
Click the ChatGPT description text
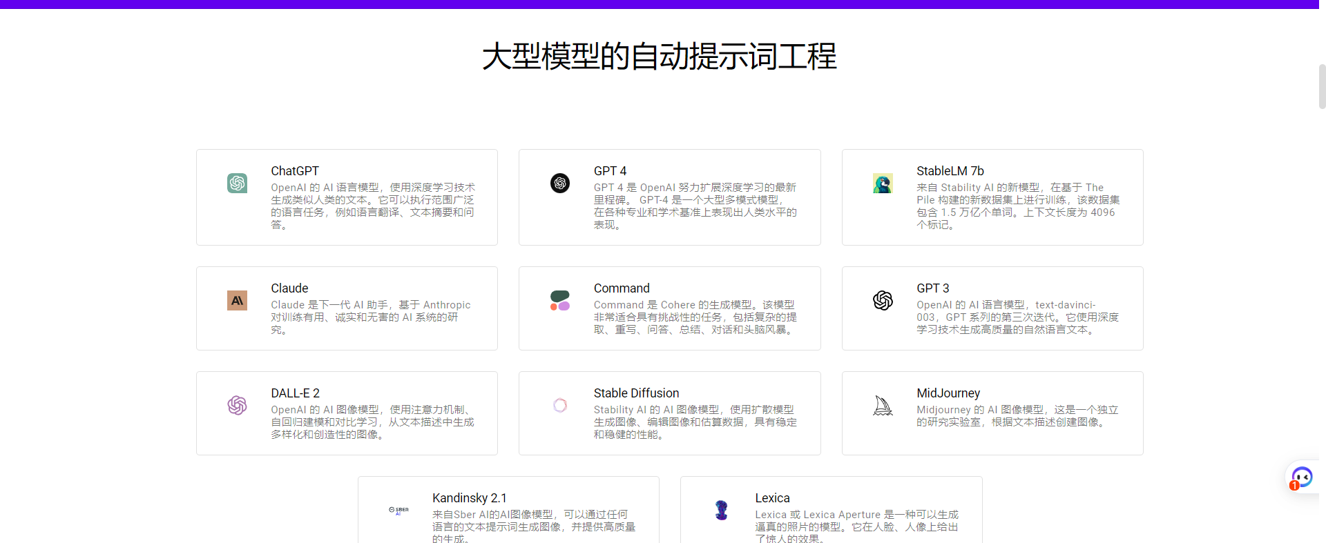coord(373,206)
